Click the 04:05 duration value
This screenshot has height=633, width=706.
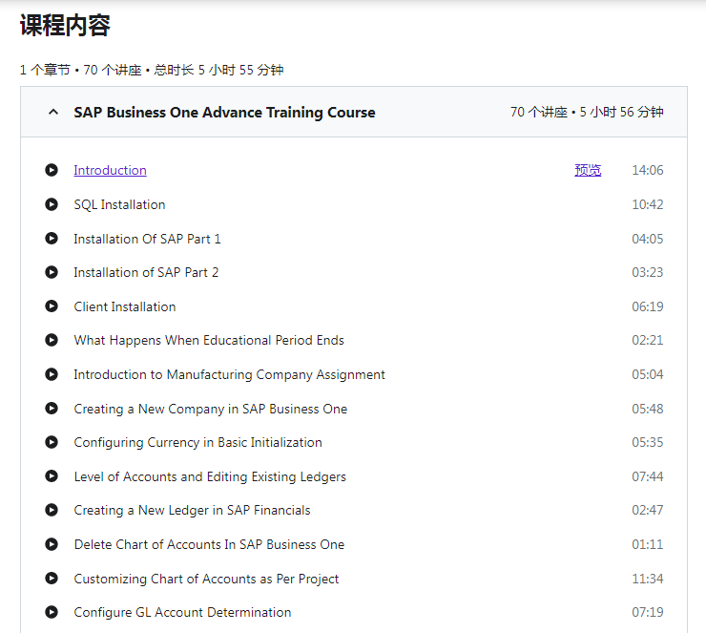pyautogui.click(x=648, y=239)
